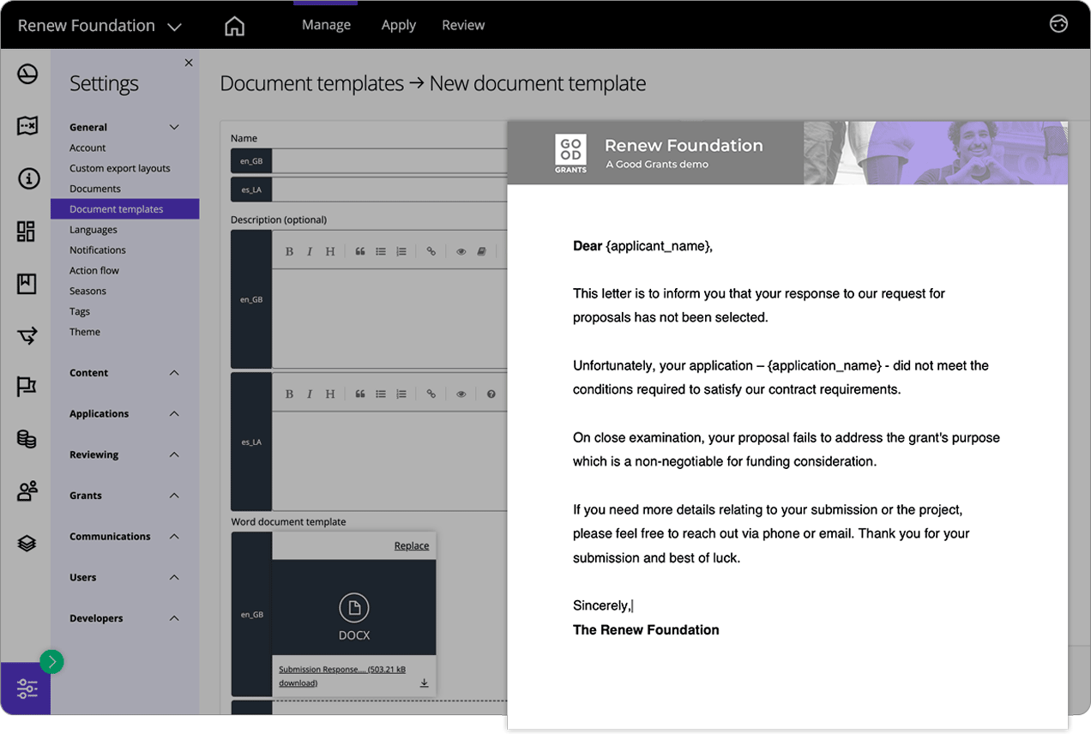
Task: Open the home page icon
Action: 234,26
